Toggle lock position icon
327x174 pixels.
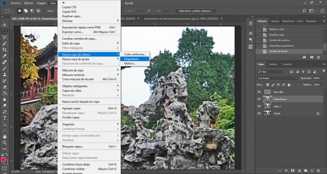pos(278,85)
